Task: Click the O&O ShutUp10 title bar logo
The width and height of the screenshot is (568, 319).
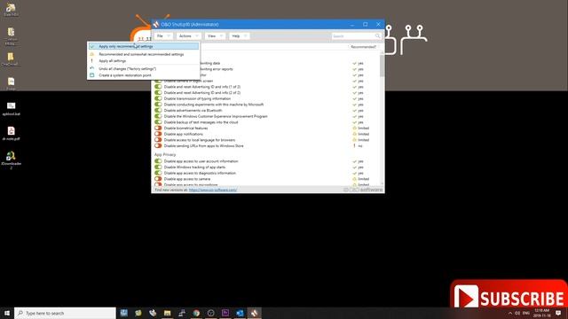Action: click(x=156, y=24)
